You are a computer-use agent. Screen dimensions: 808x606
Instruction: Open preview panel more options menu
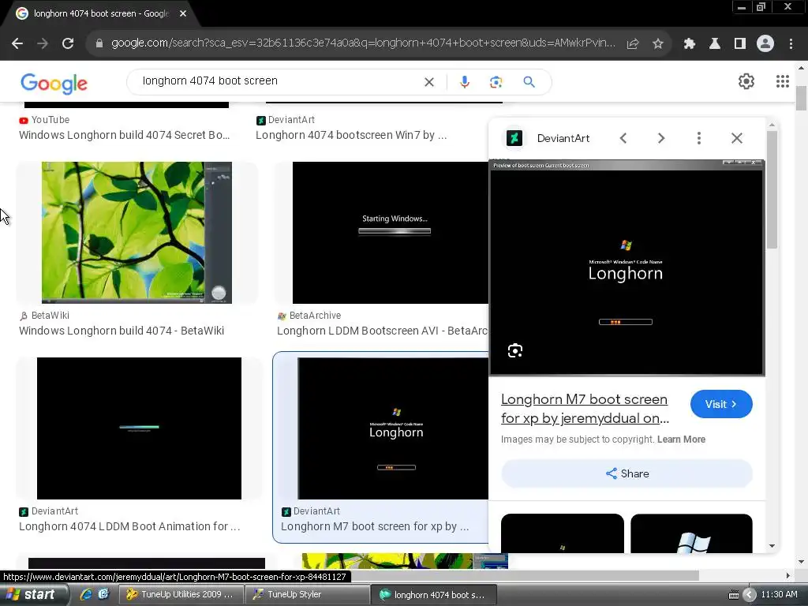[x=699, y=138]
